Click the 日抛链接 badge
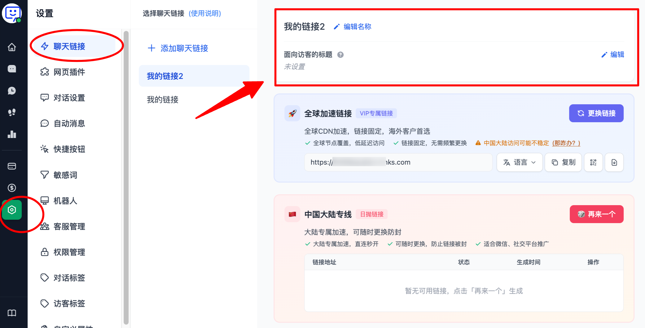The width and height of the screenshot is (645, 328). coord(372,214)
